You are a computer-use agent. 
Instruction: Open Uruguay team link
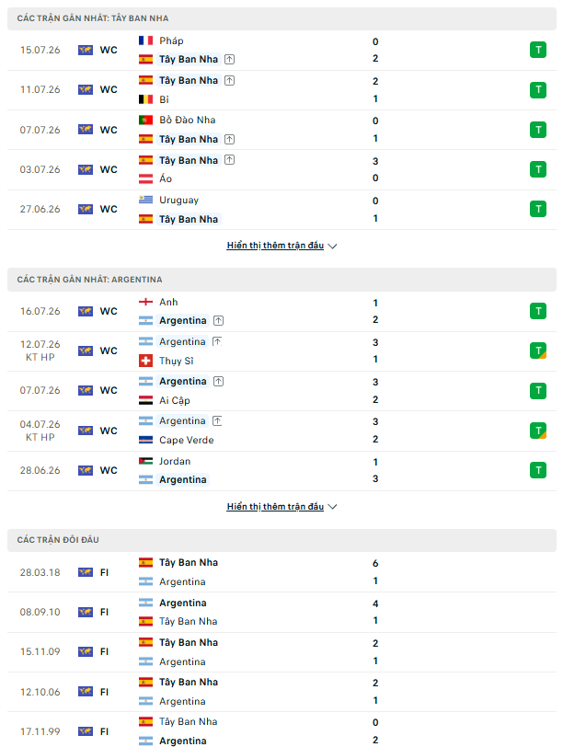(178, 201)
